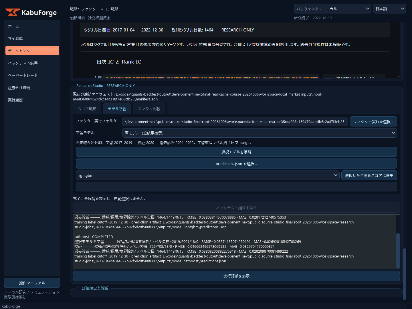Click 選択した予測をスコアに使用 button
The height and width of the screenshot is (309, 412).
point(369,175)
